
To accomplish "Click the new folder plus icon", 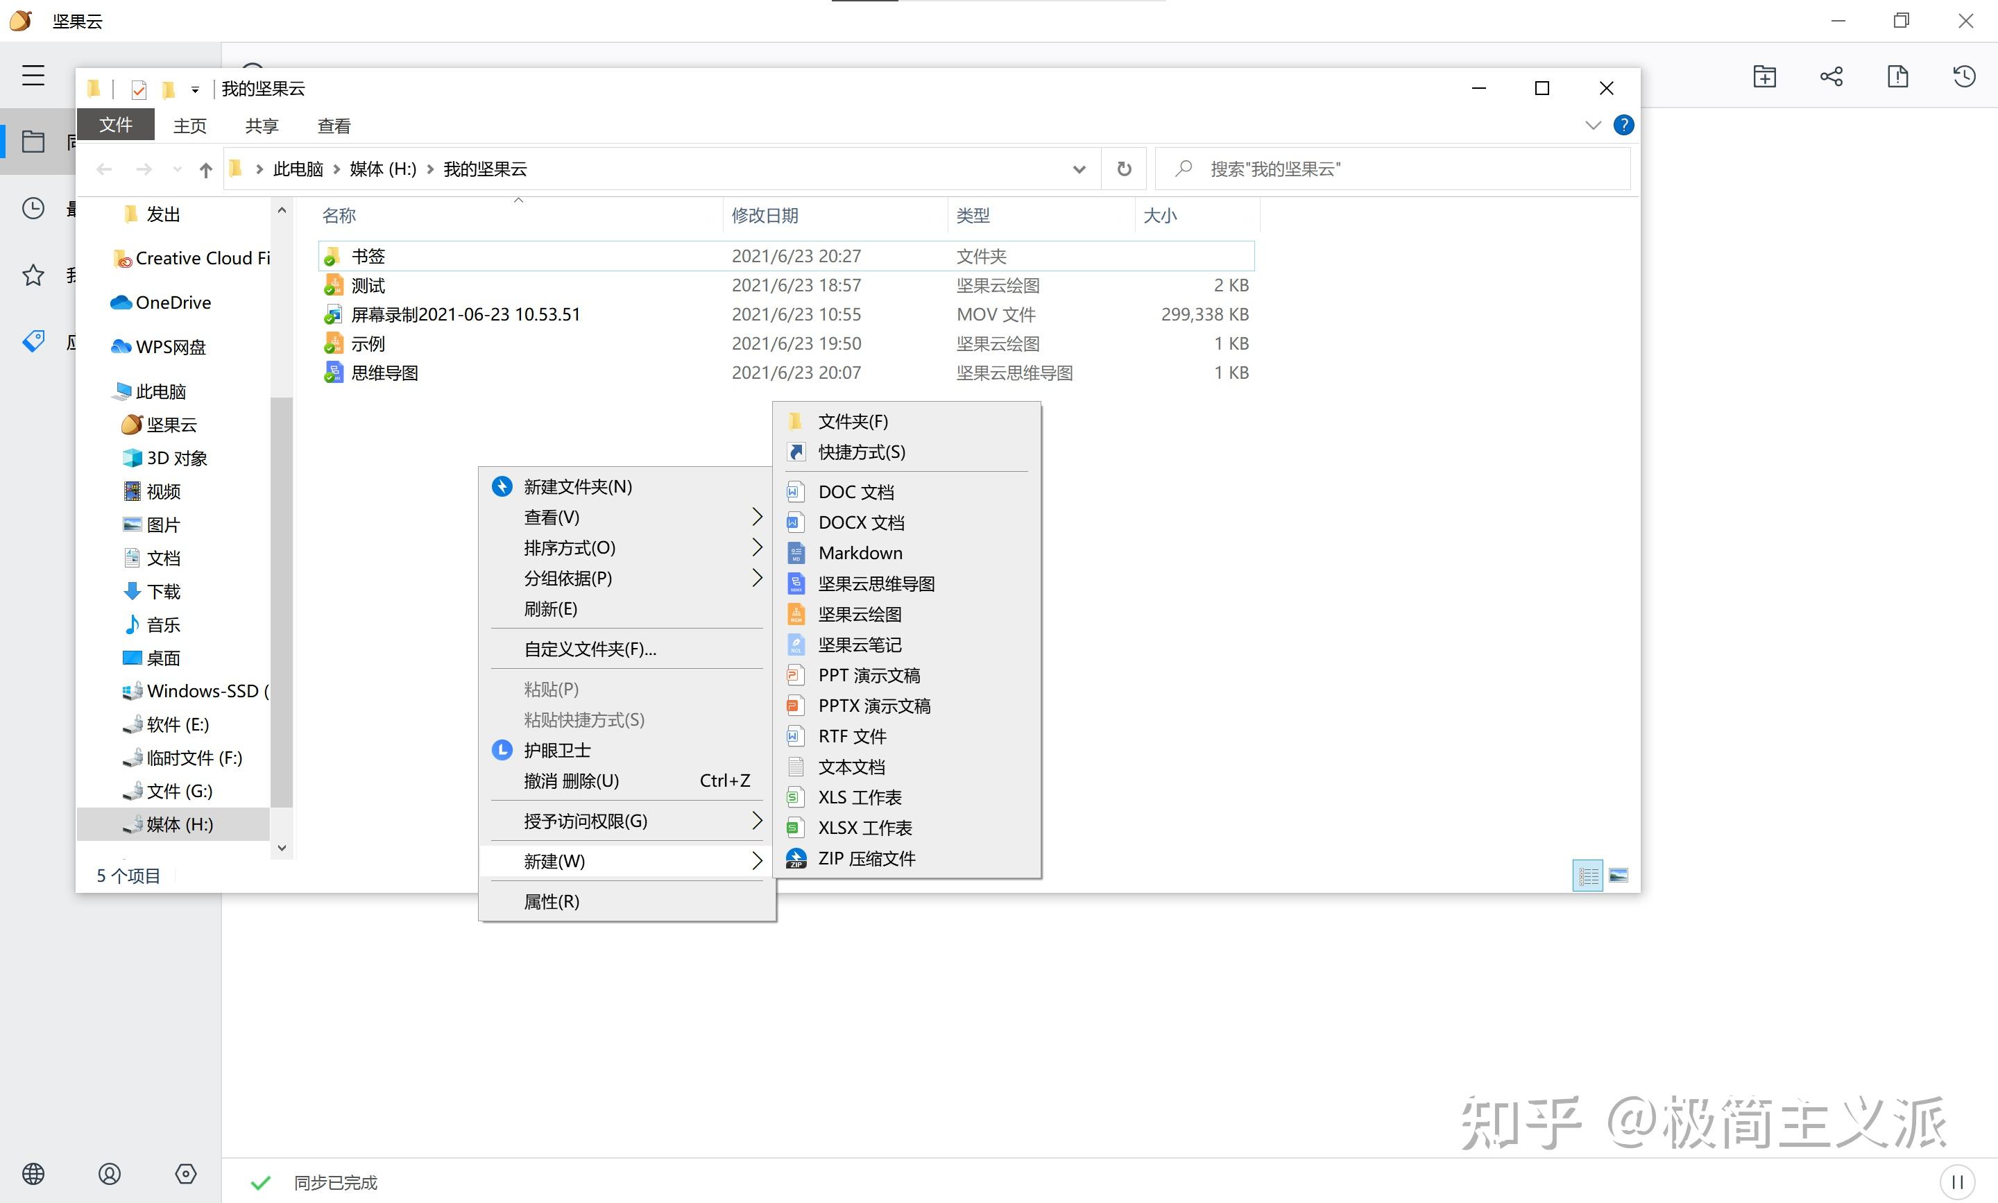I will pos(1765,77).
